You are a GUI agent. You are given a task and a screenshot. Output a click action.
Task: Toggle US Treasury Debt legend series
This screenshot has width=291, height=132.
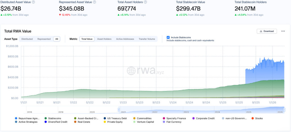(115, 118)
